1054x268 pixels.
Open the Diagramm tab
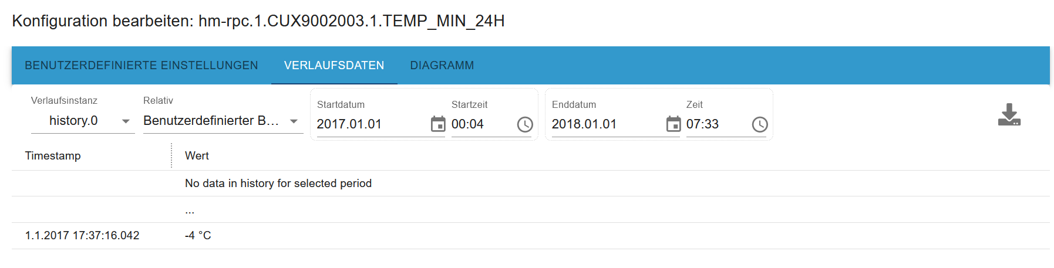[x=442, y=66]
